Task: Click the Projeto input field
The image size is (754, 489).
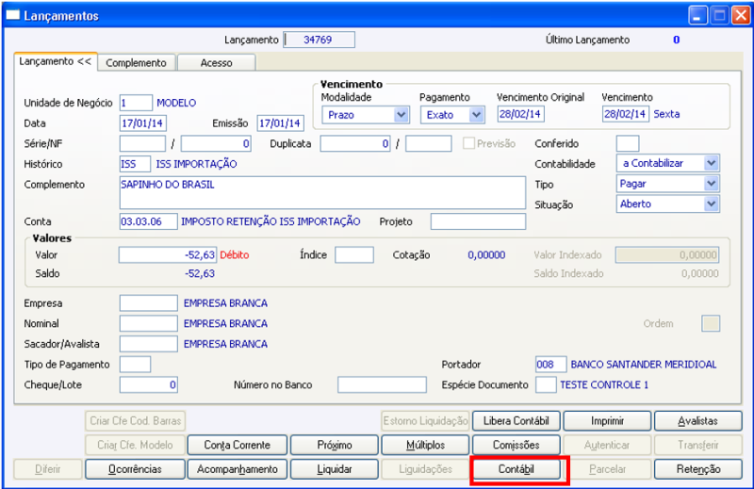Action: 479,221
